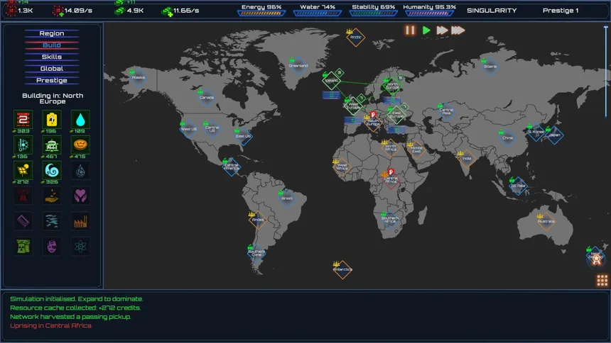The height and width of the screenshot is (343, 611).
Task: Choose the cyan water drop building
Action: click(x=80, y=120)
